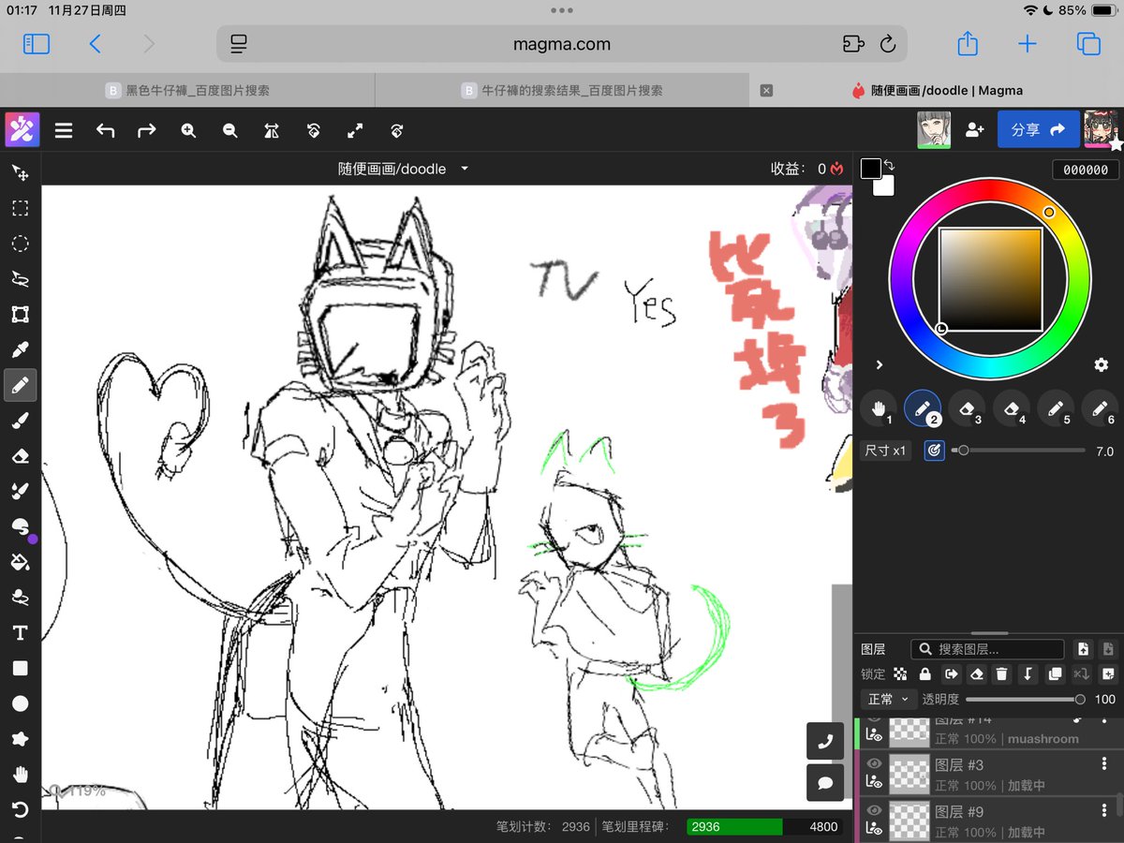Select the ellipse shape tool
The height and width of the screenshot is (843, 1124).
click(20, 703)
